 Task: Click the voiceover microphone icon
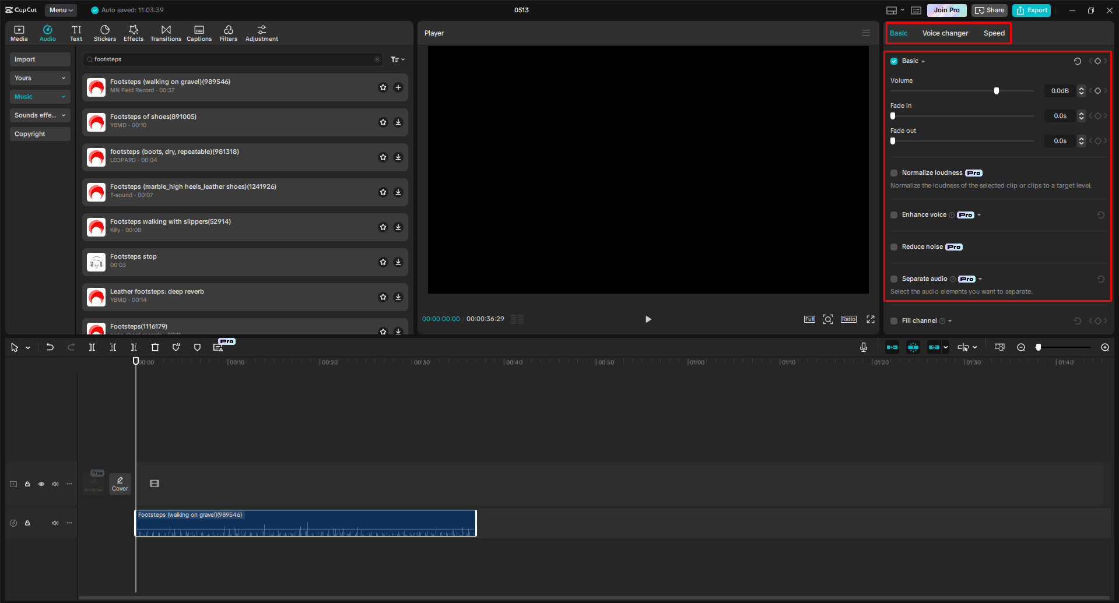tap(863, 347)
